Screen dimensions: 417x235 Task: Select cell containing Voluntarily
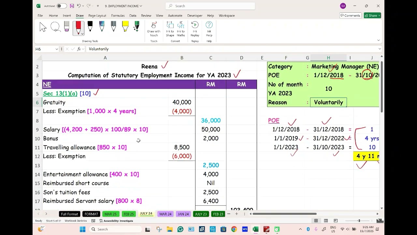(328, 102)
